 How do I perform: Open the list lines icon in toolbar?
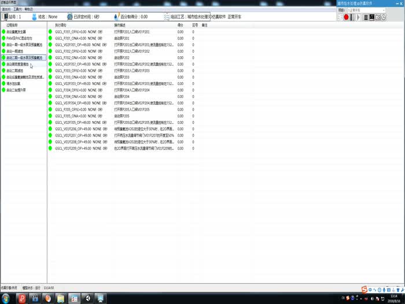tap(365, 17)
